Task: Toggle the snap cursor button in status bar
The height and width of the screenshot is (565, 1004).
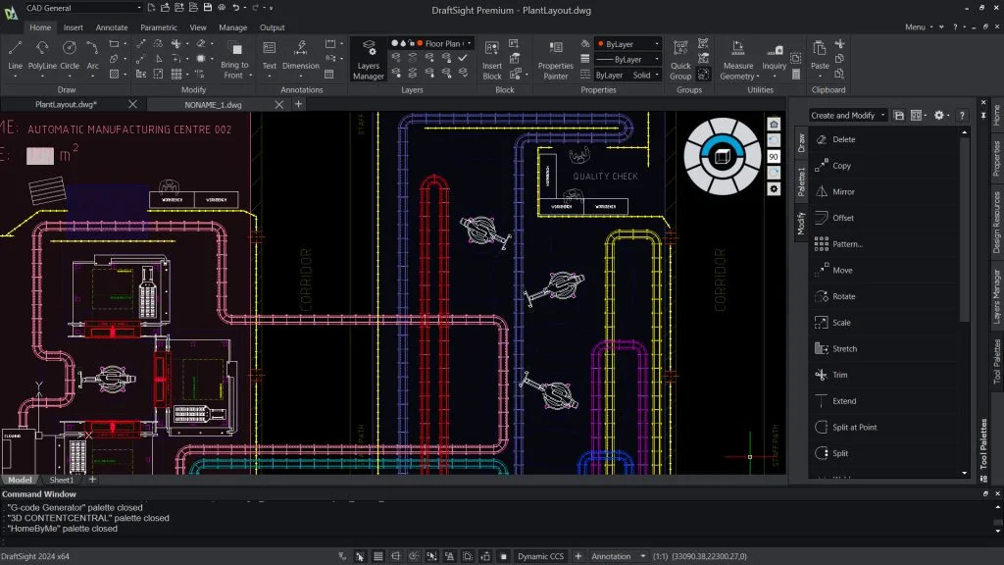Action: (x=360, y=556)
